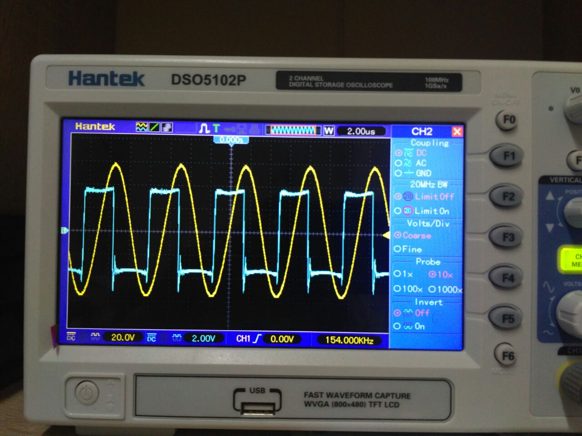Select Coarse Volts/Div option

pos(412,235)
